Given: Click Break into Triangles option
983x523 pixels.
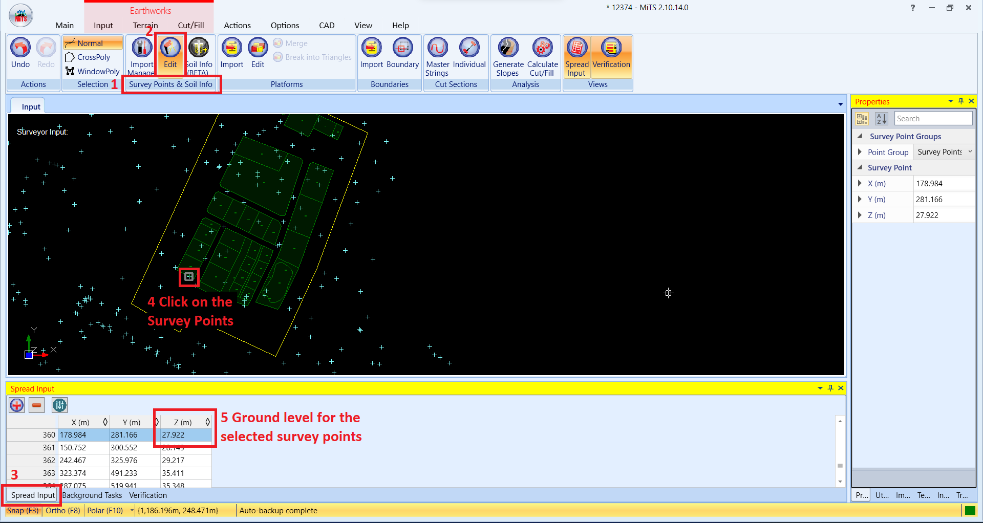Looking at the screenshot, I should click(312, 57).
